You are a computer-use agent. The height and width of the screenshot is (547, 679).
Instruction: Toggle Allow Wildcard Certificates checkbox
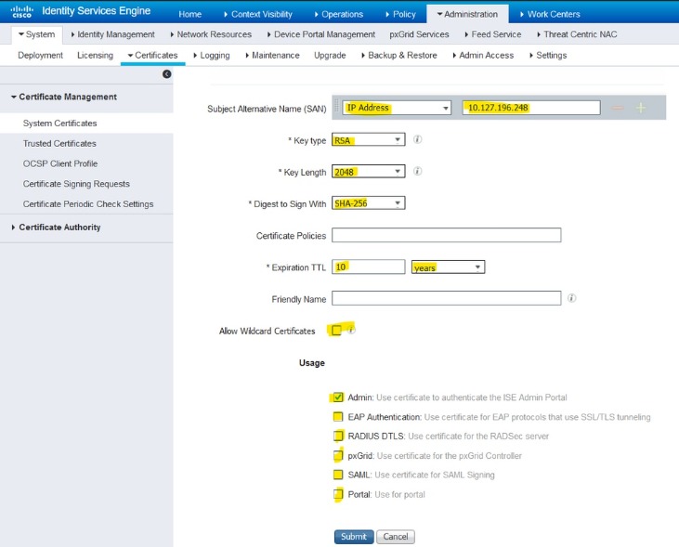336,331
